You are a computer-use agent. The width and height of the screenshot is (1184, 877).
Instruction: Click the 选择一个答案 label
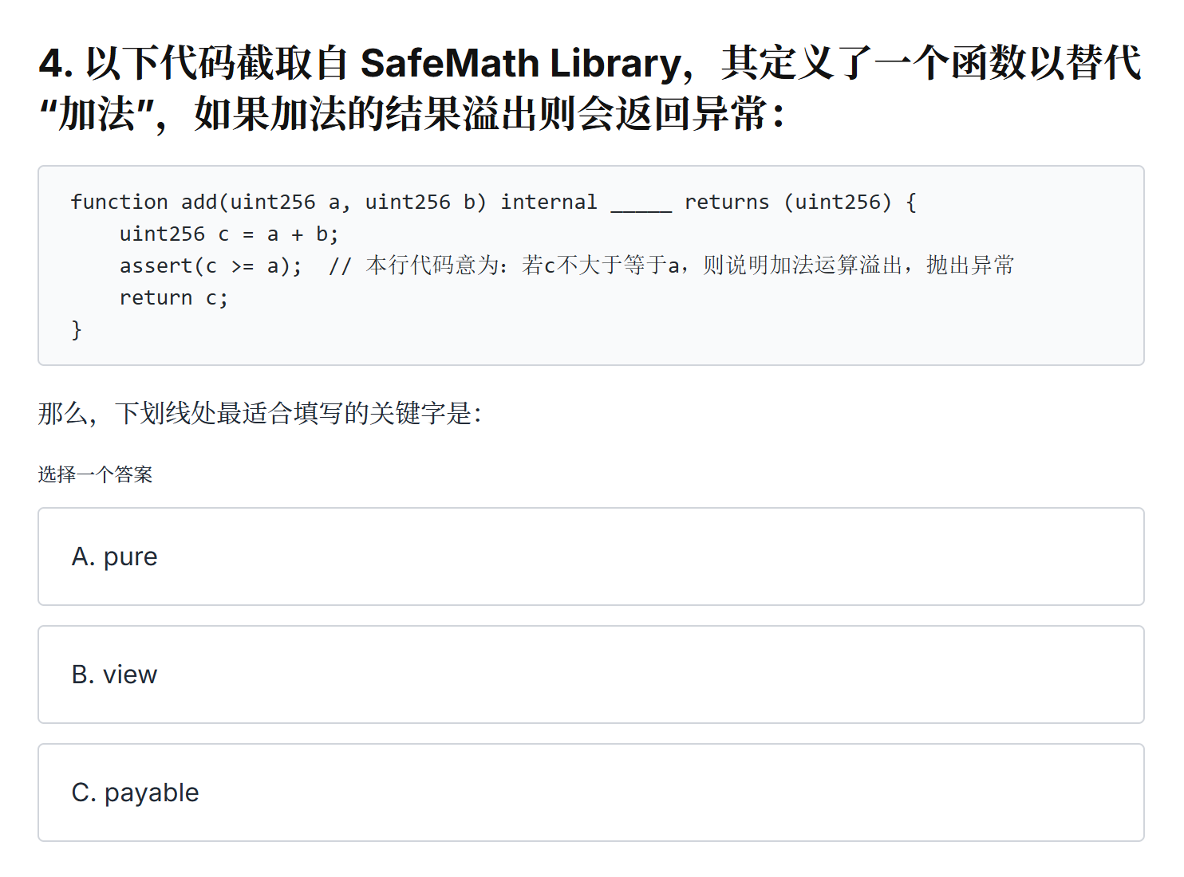[96, 474]
